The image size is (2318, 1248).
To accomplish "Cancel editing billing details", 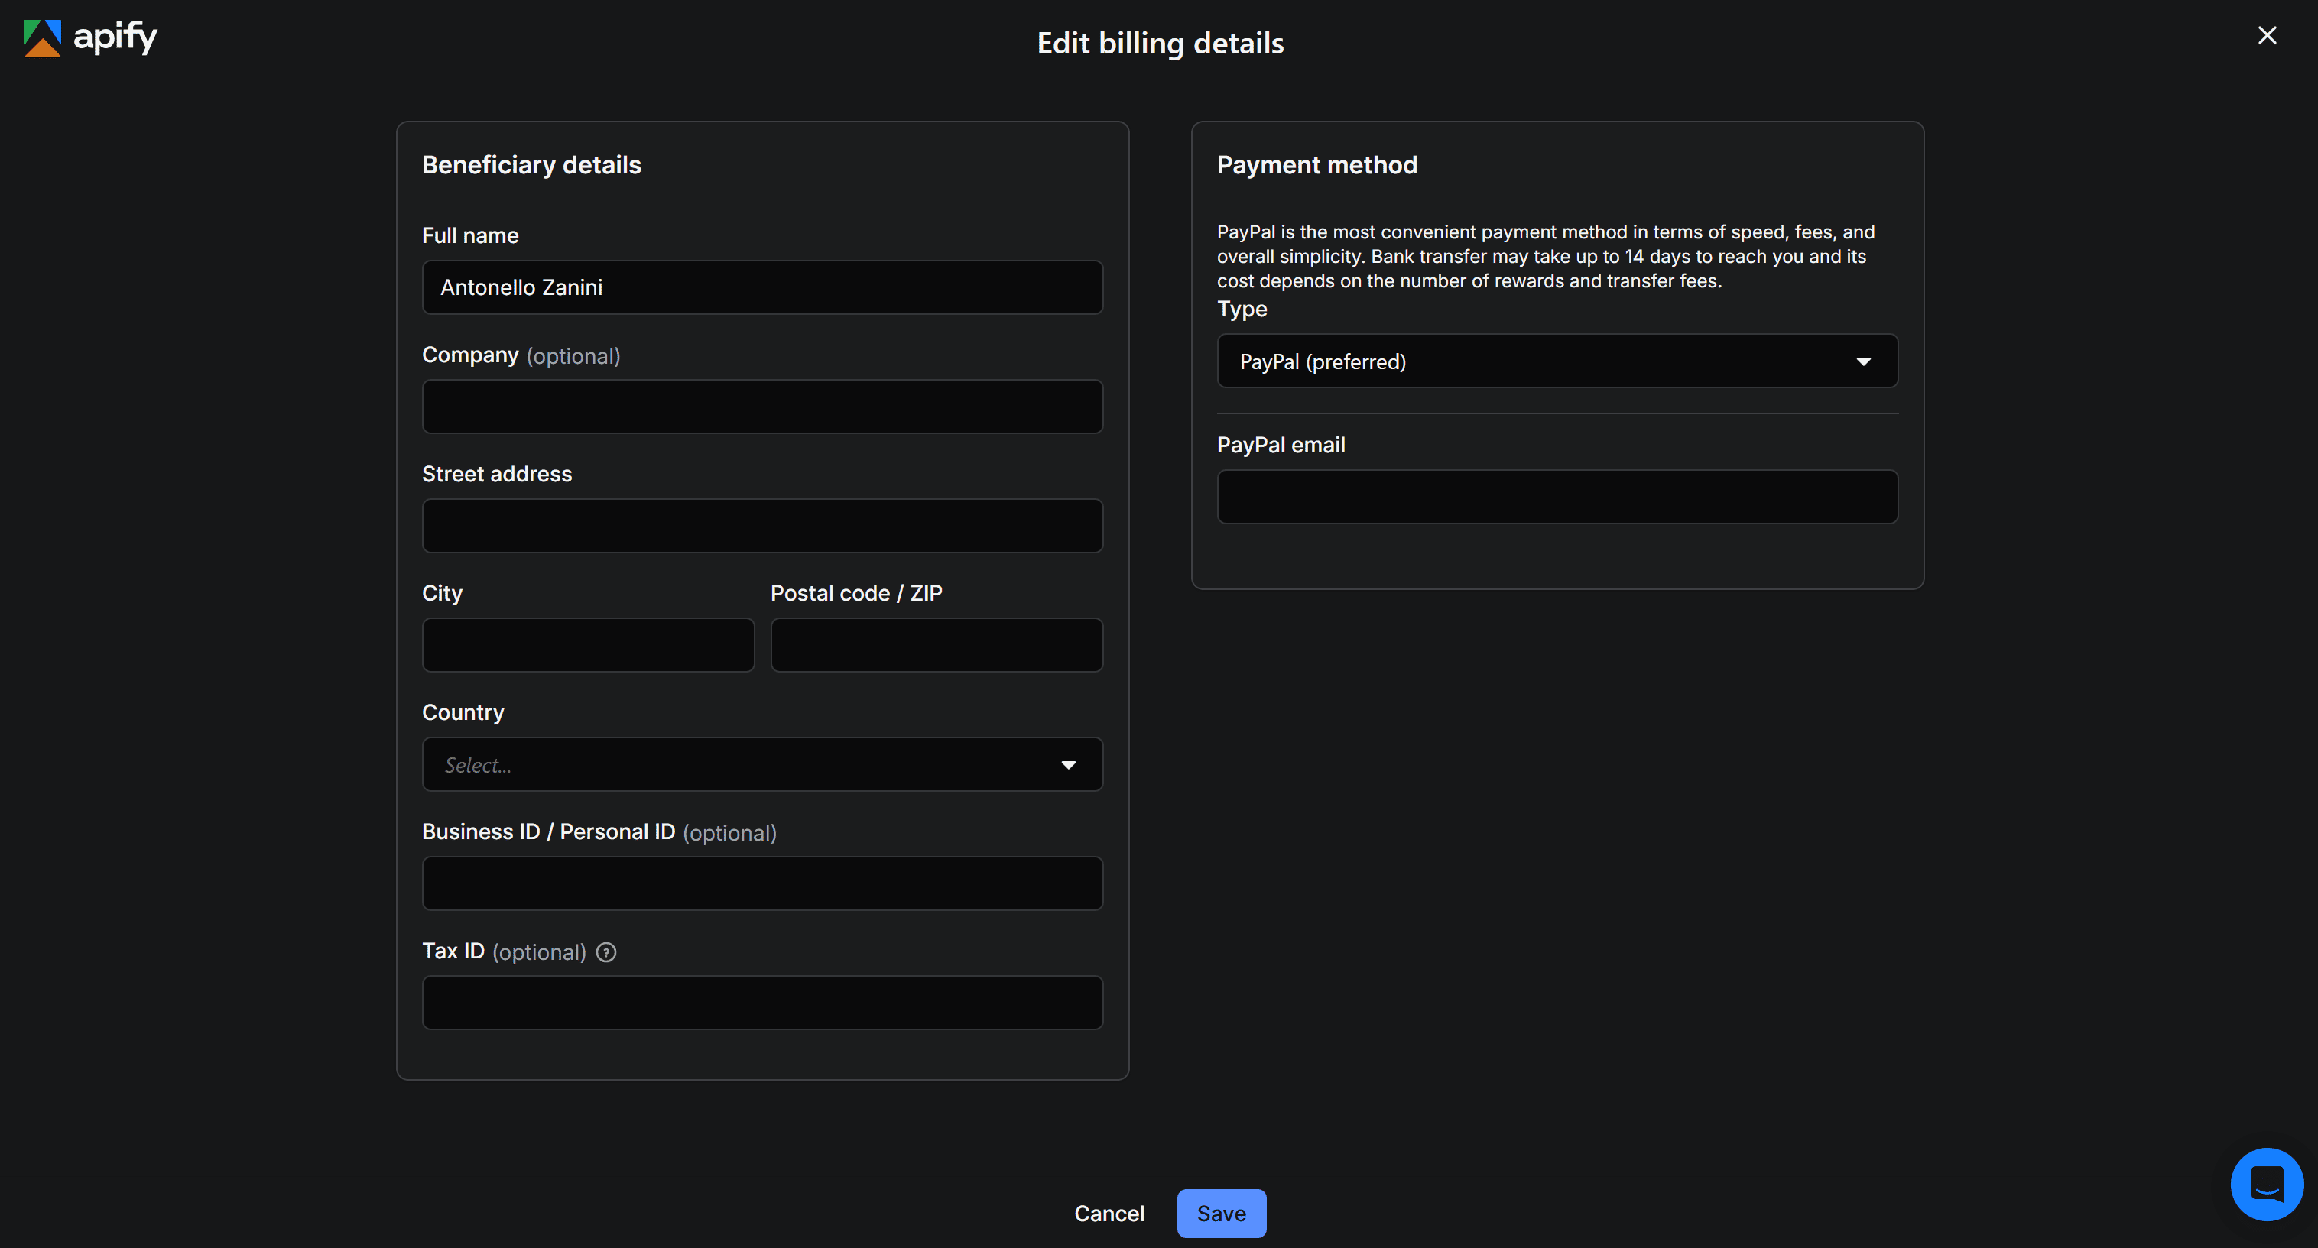I will tap(1109, 1213).
